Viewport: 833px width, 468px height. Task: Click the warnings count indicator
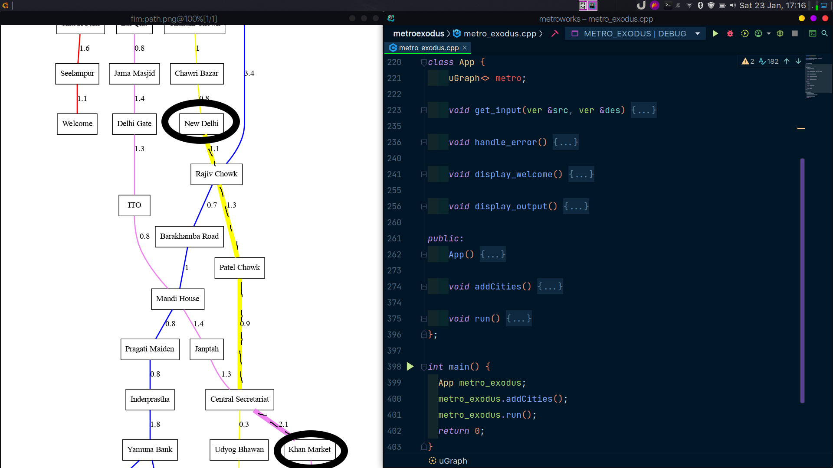pyautogui.click(x=748, y=62)
